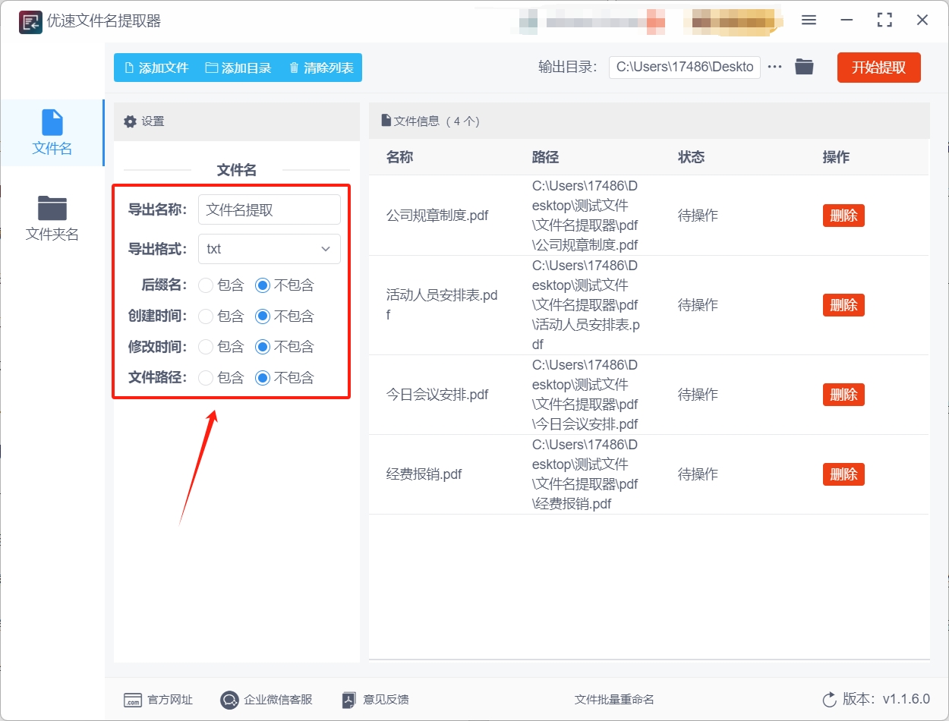Open 官方网址 link
Image resolution: width=949 pixels, height=721 pixels.
[x=170, y=700]
